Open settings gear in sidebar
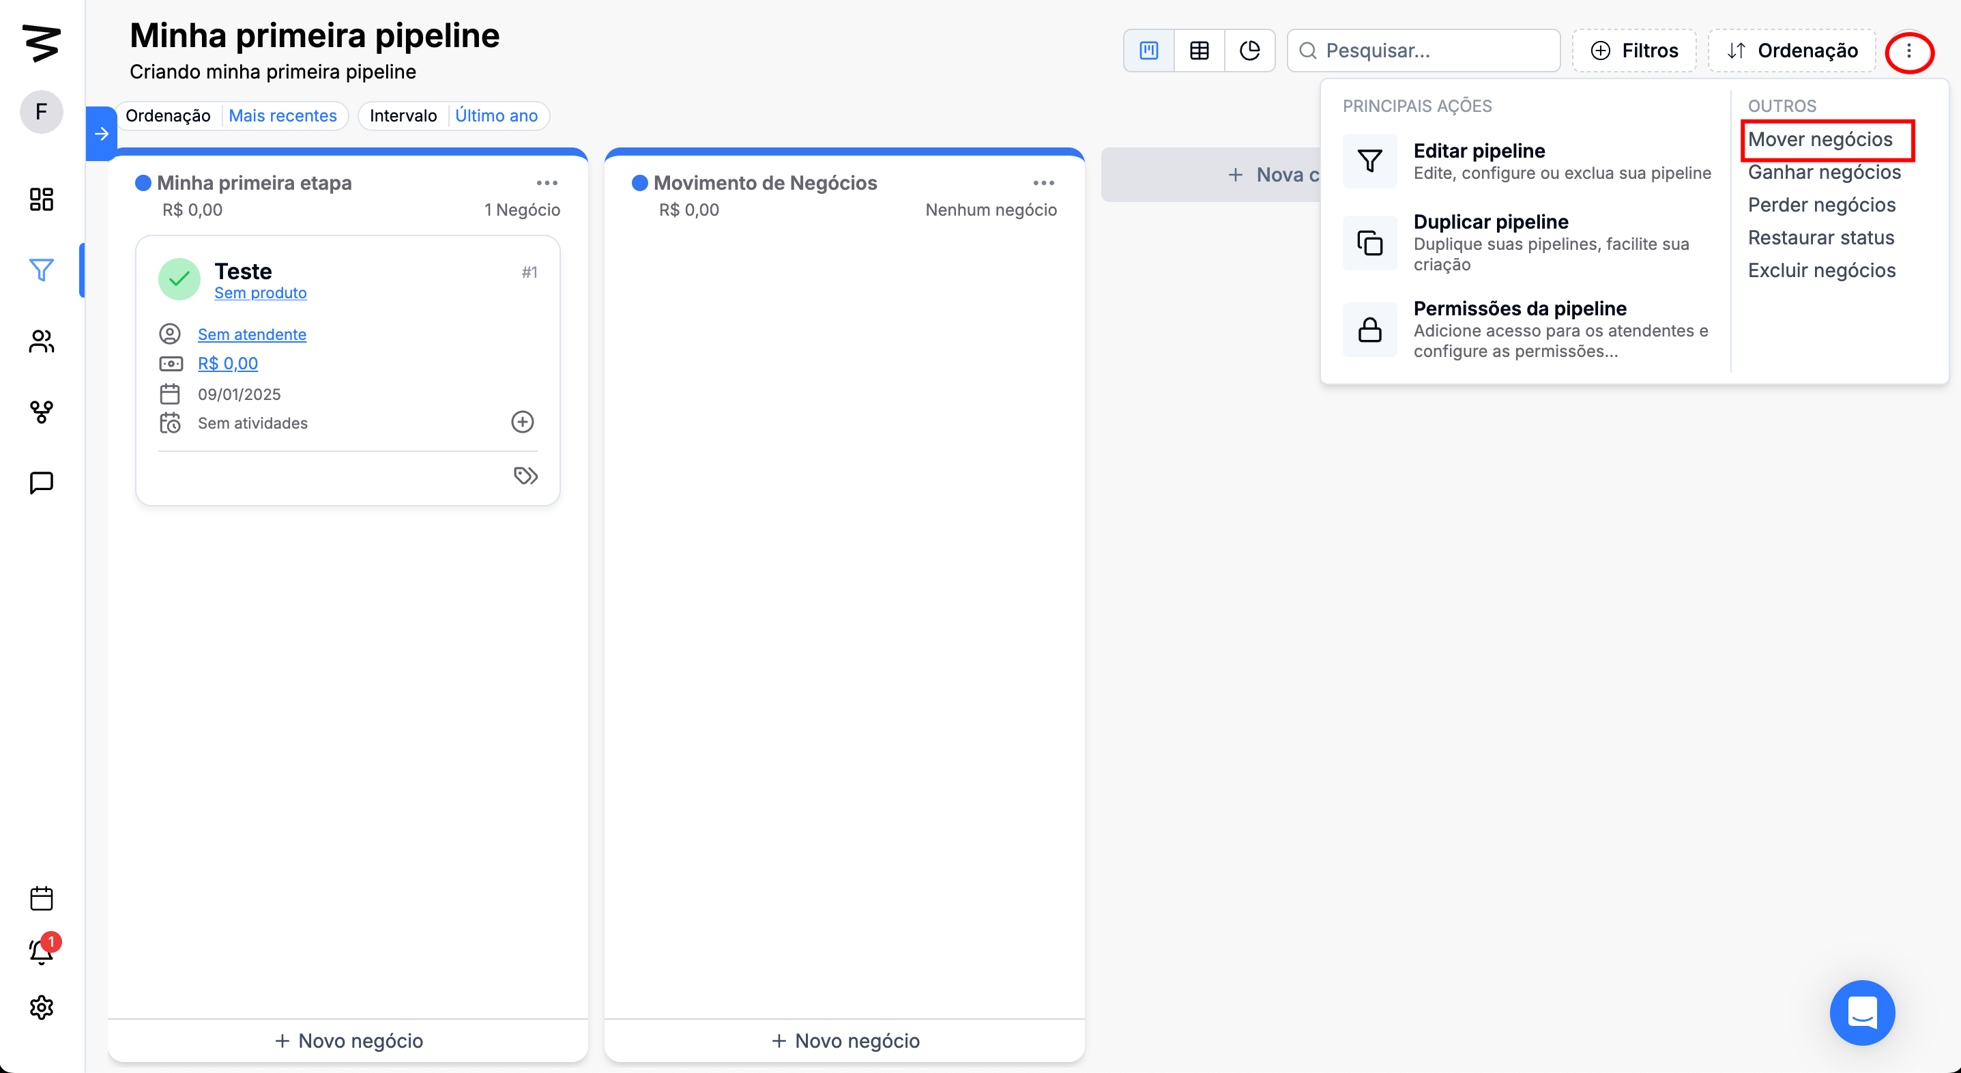The image size is (1961, 1073). tap(41, 1007)
